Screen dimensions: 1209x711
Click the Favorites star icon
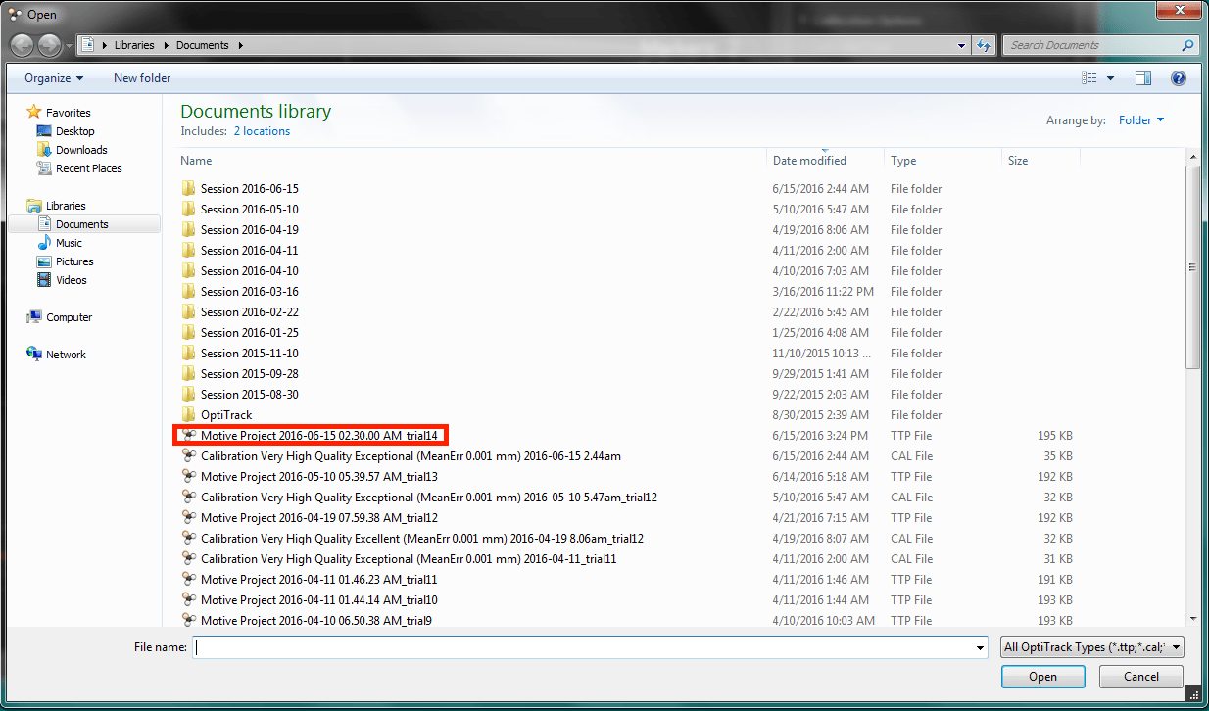tap(34, 113)
